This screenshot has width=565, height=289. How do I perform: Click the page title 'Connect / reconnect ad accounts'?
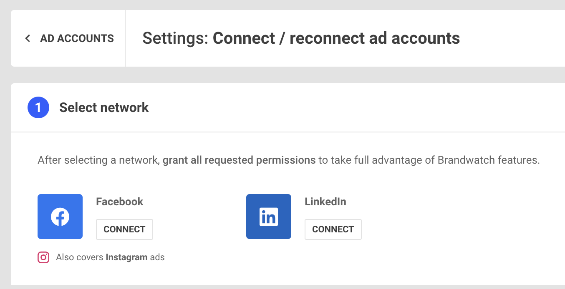[336, 38]
